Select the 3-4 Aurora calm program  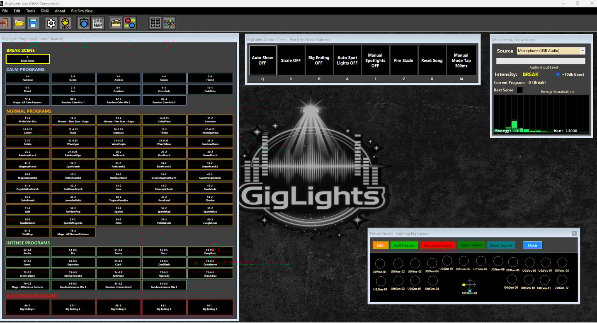(x=119, y=78)
